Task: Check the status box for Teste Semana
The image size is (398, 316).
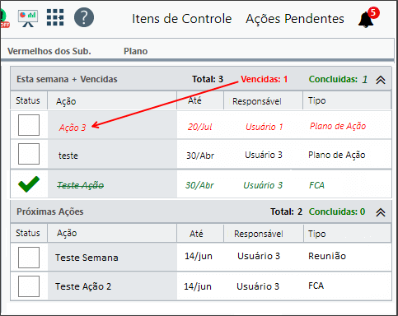Action: (29, 258)
